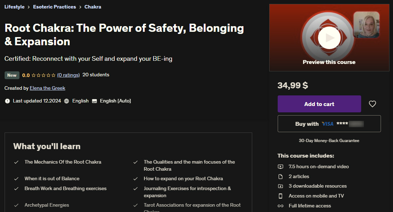Select the Chakra breadcrumb link
Screen dimensions: 393x212
coord(93,7)
